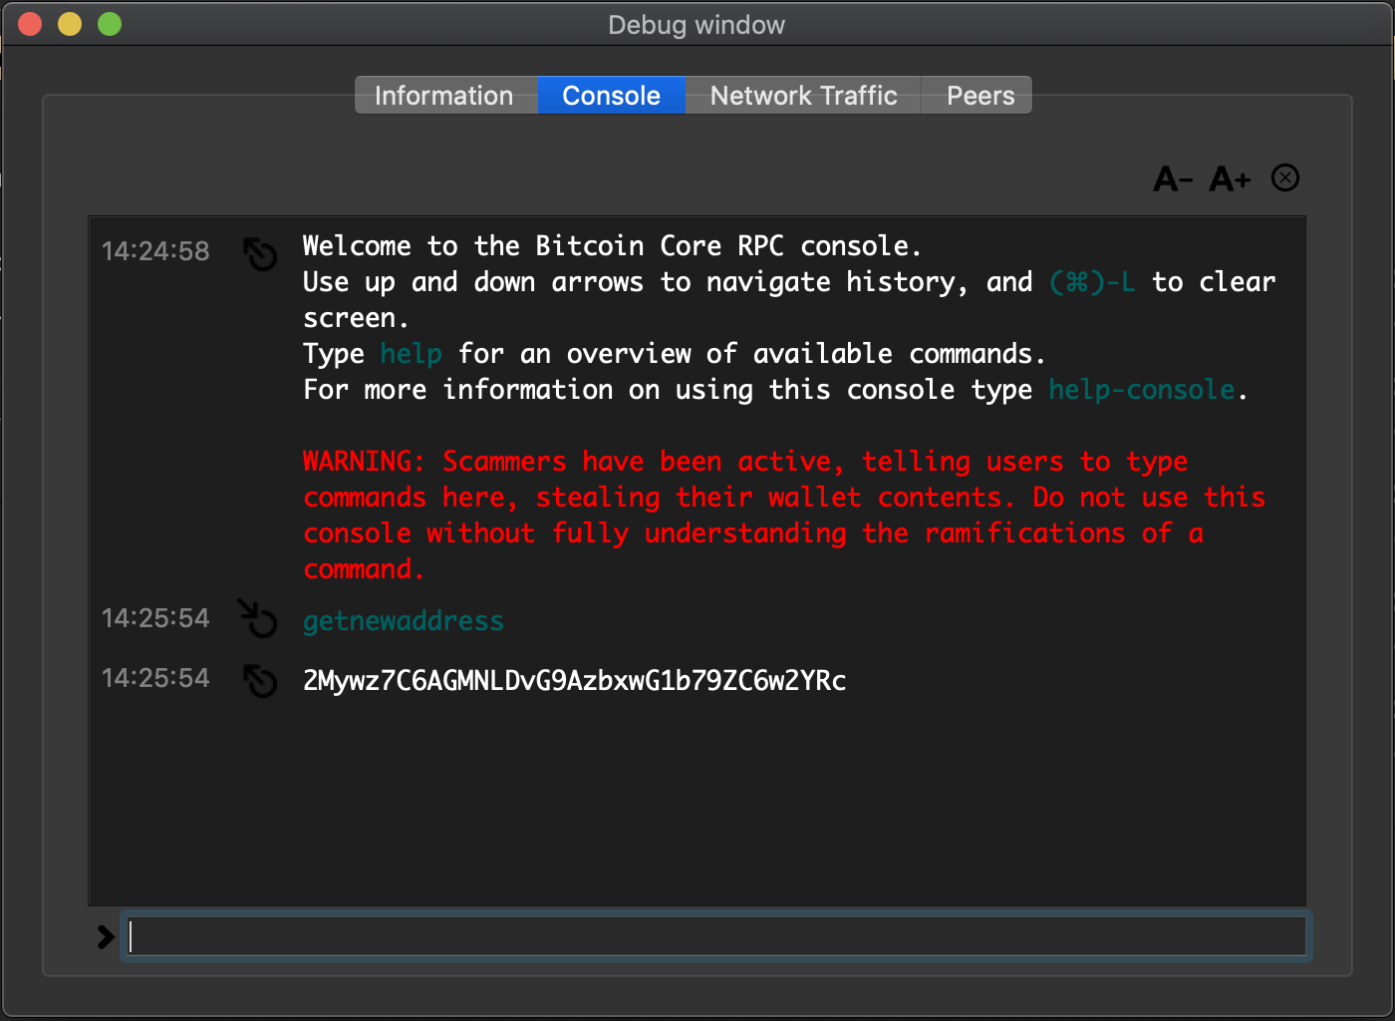
Task: Click the red WARNING scammers message
Action: [x=784, y=515]
